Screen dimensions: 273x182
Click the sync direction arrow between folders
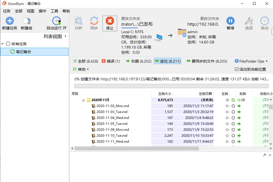click(170, 36)
